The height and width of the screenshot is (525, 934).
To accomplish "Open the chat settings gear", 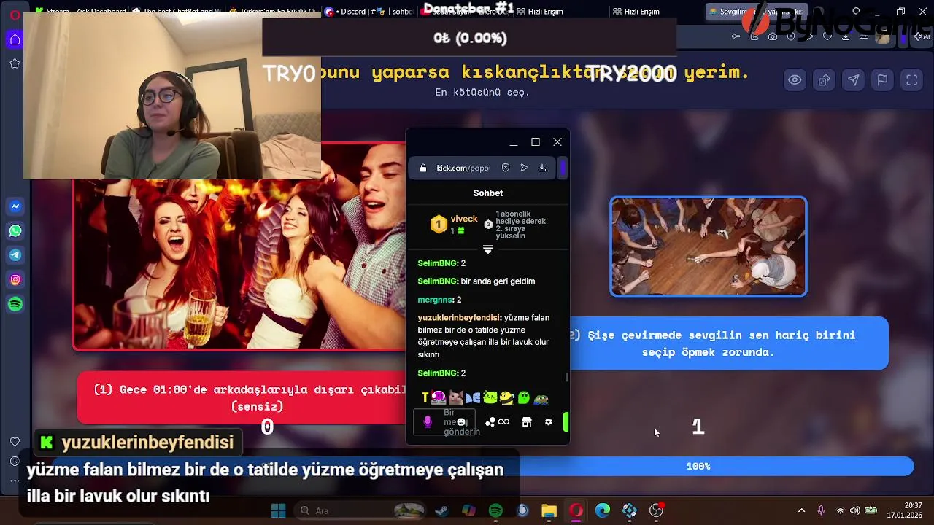I will [x=549, y=422].
